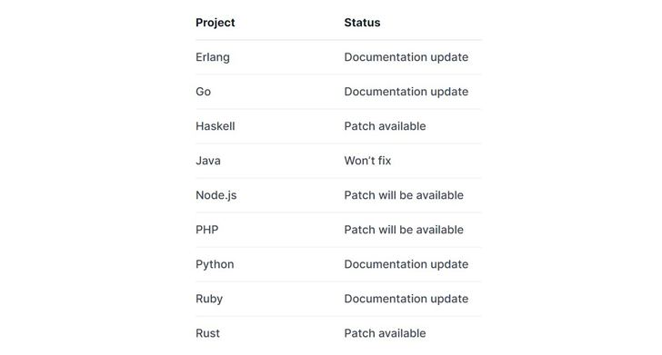Click PHP's Patch will be available status
This screenshot has height=355, width=662.
tap(404, 230)
